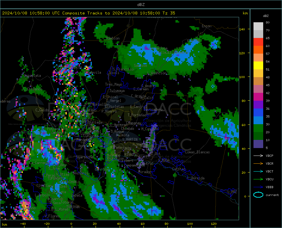The image size is (282, 228).
Task: Click the 'L_PAZ' place label
Action: [x=232, y=192]
